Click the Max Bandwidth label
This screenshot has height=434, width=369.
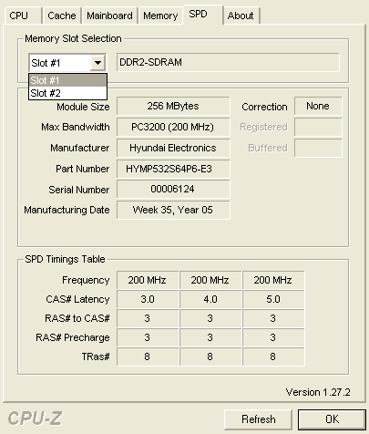[x=76, y=127]
